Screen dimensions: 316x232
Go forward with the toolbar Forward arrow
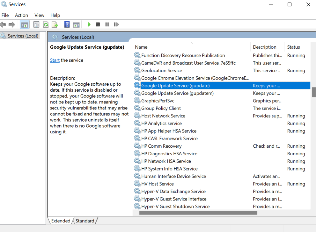(12, 25)
